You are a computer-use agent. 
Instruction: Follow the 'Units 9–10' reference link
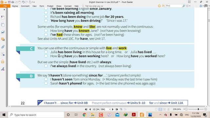coord(138,103)
